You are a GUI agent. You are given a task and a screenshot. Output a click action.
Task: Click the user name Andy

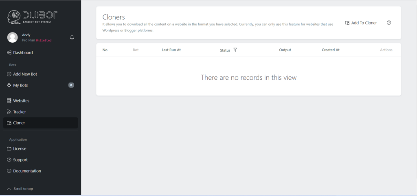pyautogui.click(x=26, y=35)
